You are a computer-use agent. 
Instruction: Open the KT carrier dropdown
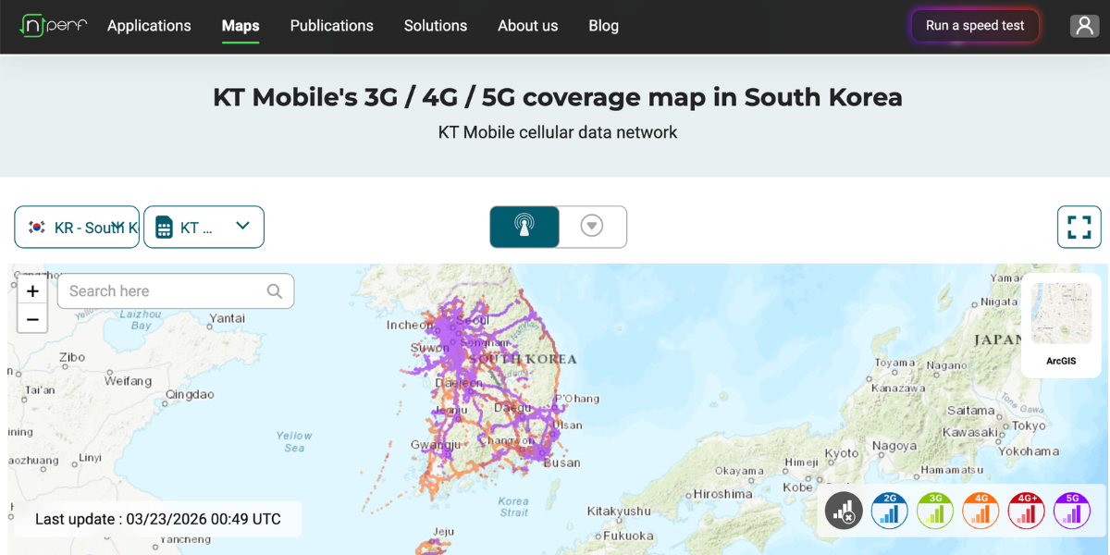203,227
